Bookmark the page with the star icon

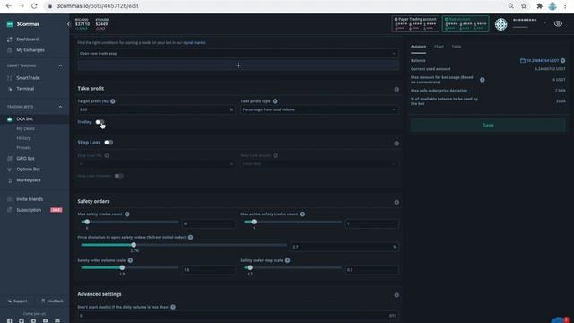(524, 6)
